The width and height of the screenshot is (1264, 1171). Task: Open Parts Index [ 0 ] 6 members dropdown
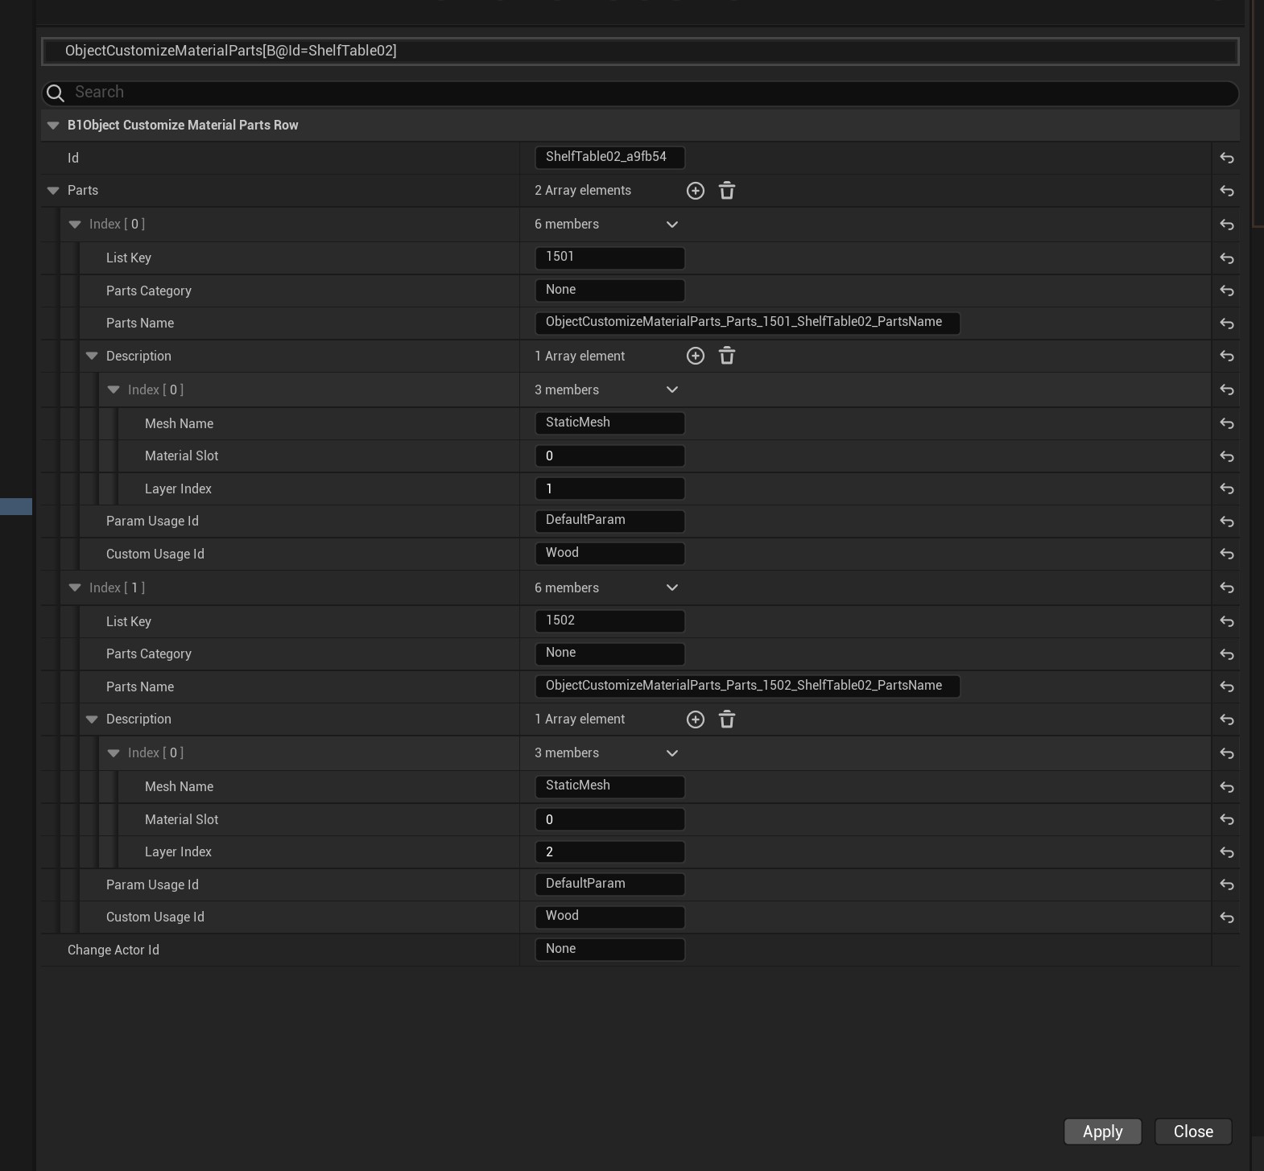672,225
